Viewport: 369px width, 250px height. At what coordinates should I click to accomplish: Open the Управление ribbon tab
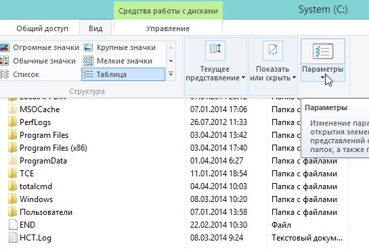[168, 28]
